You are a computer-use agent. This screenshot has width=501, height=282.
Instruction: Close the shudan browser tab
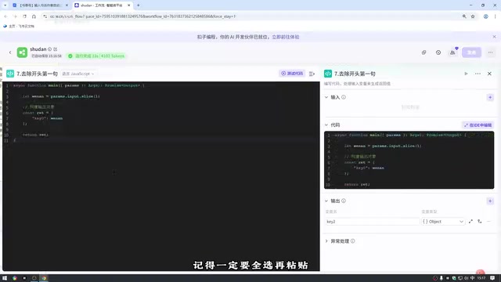click(128, 5)
